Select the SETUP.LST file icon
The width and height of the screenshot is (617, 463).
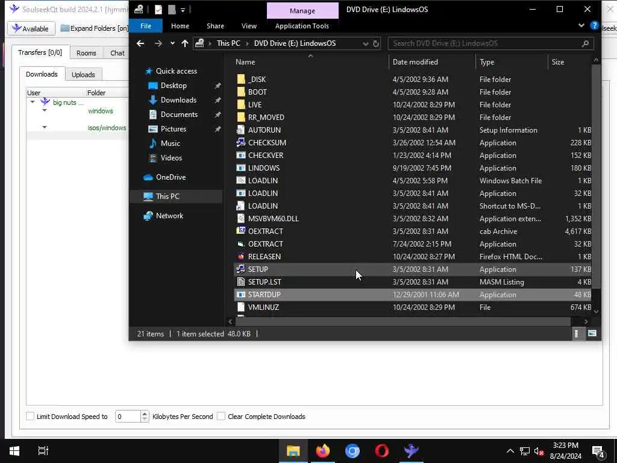(x=241, y=282)
